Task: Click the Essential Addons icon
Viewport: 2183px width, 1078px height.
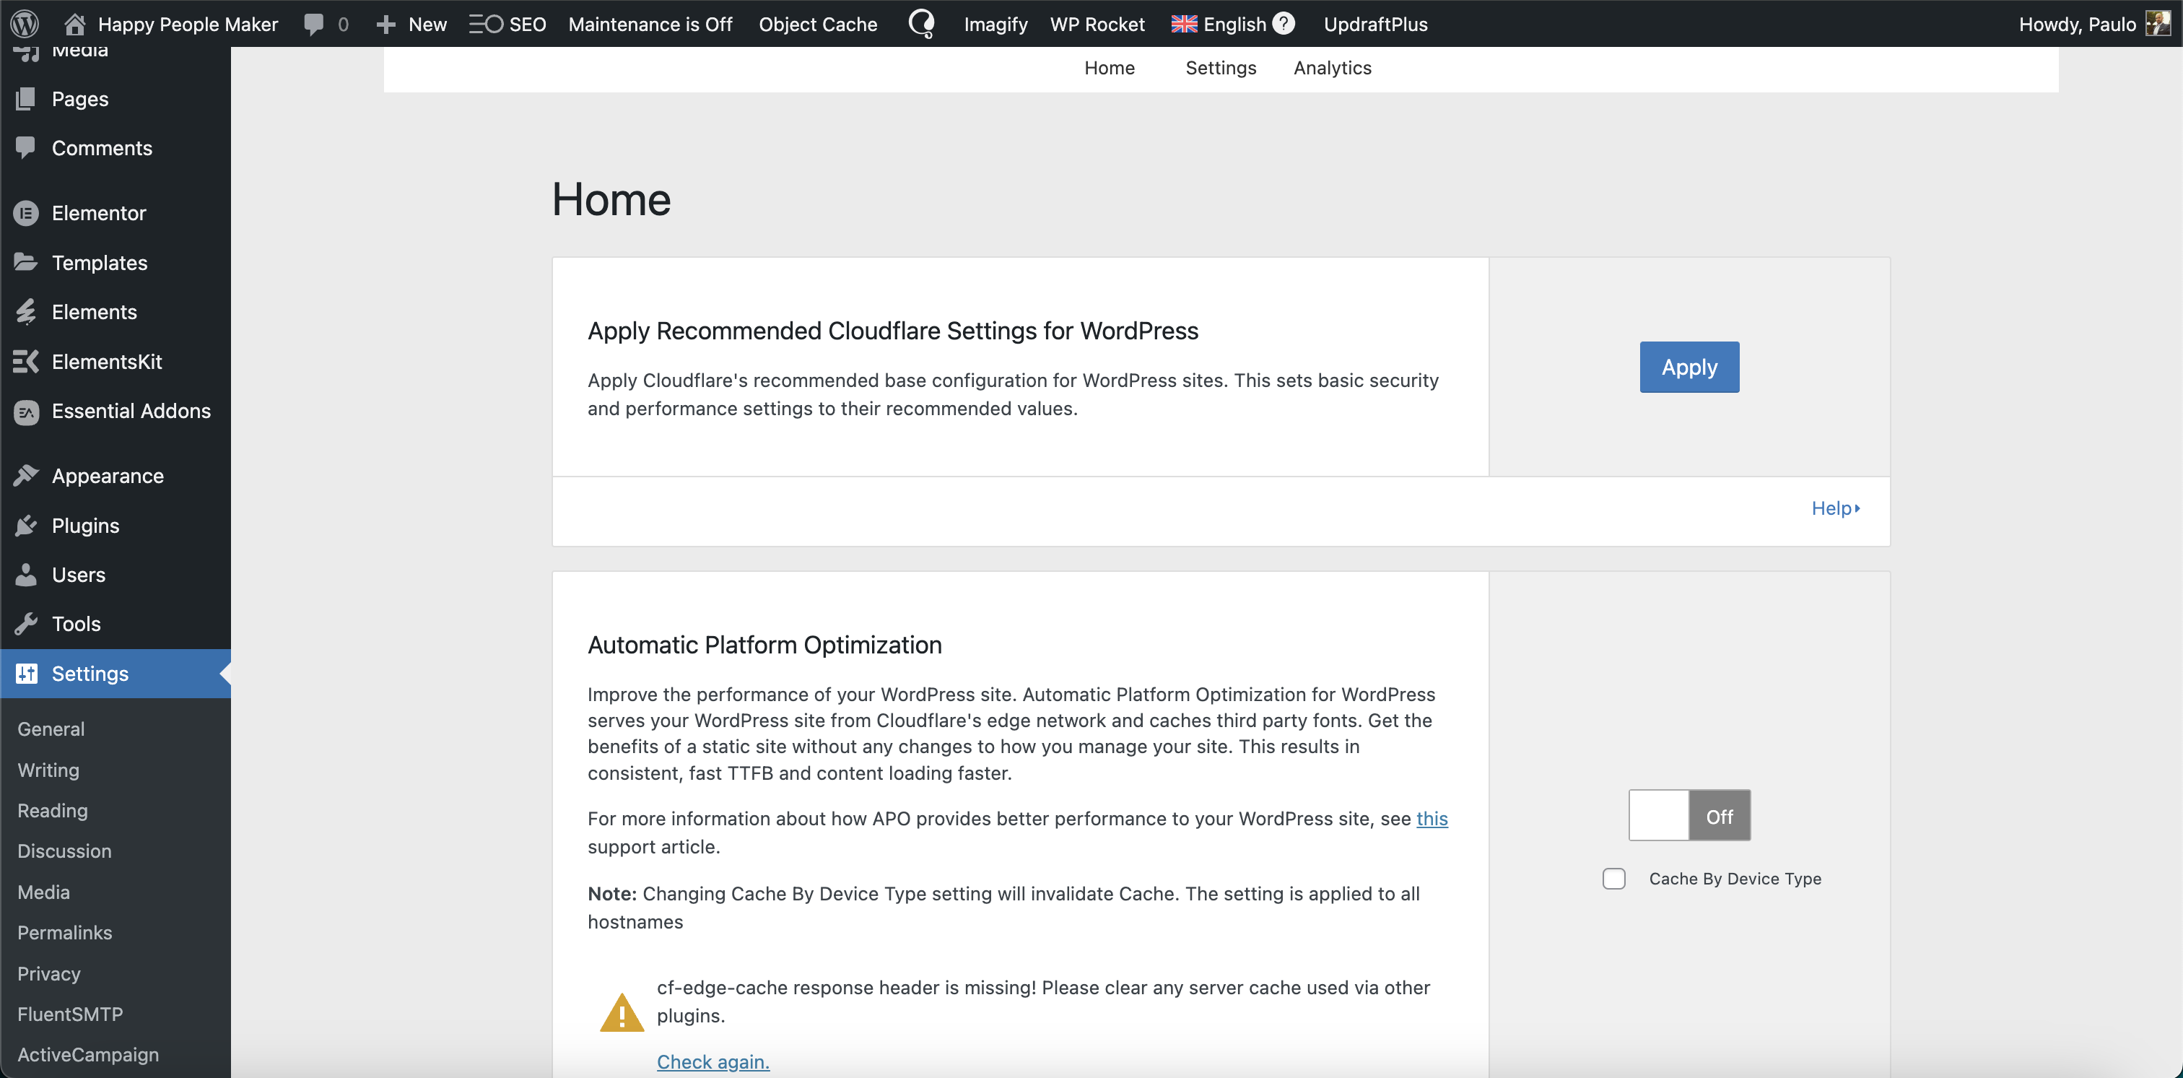Action: click(26, 412)
